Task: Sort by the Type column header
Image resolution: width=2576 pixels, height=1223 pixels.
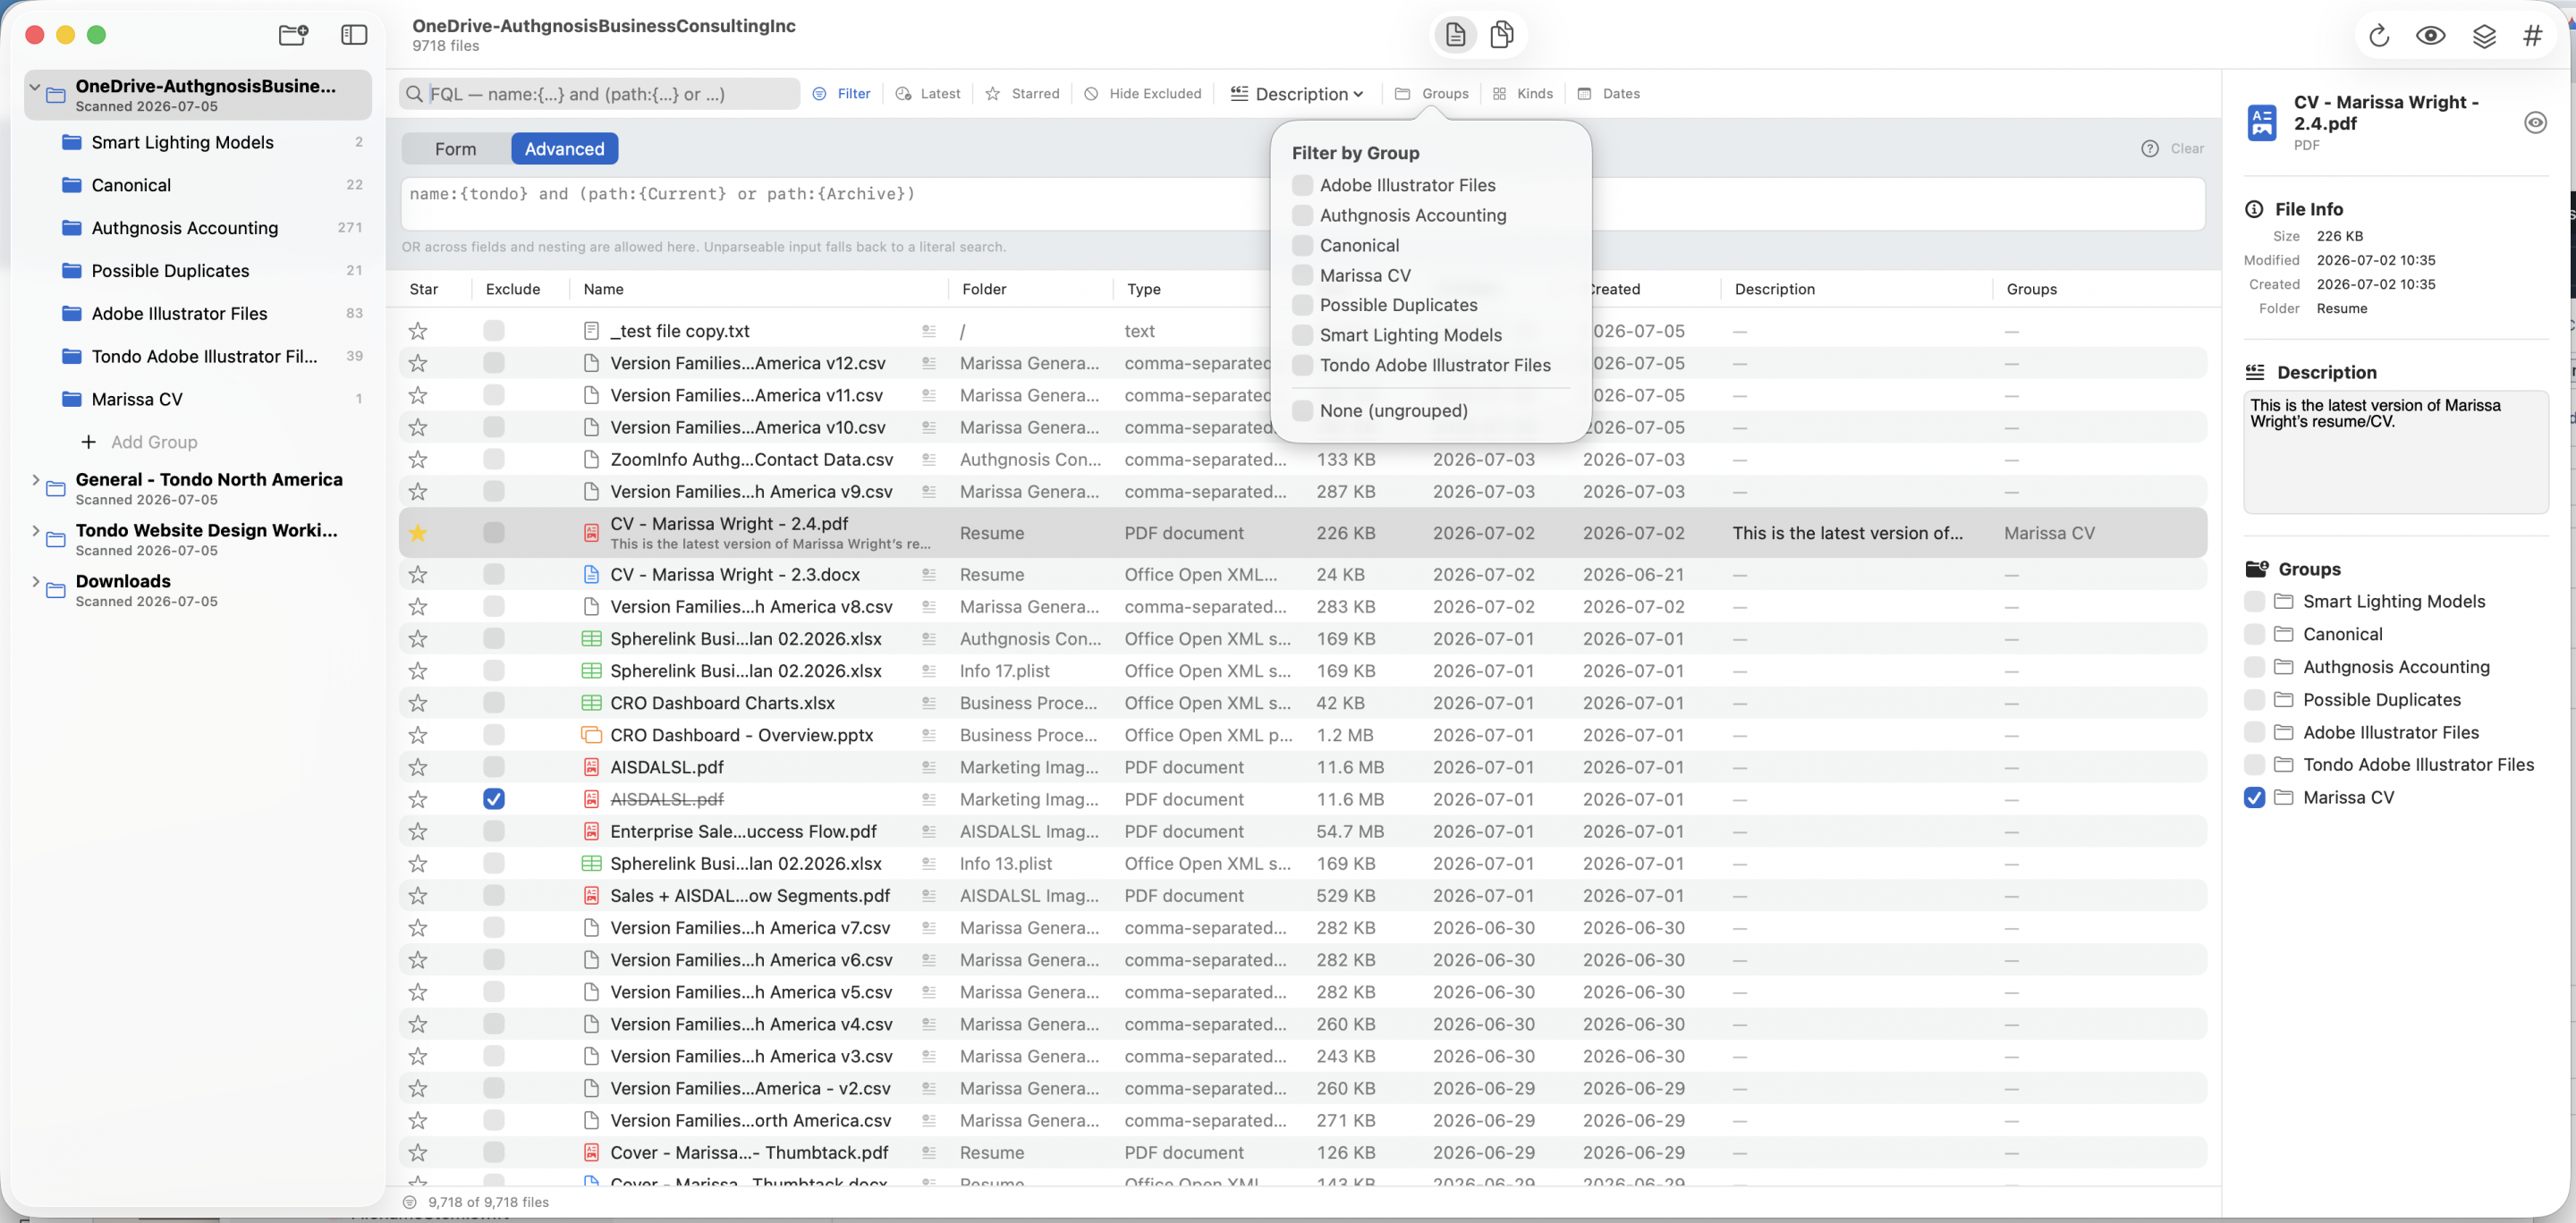Action: point(1144,289)
